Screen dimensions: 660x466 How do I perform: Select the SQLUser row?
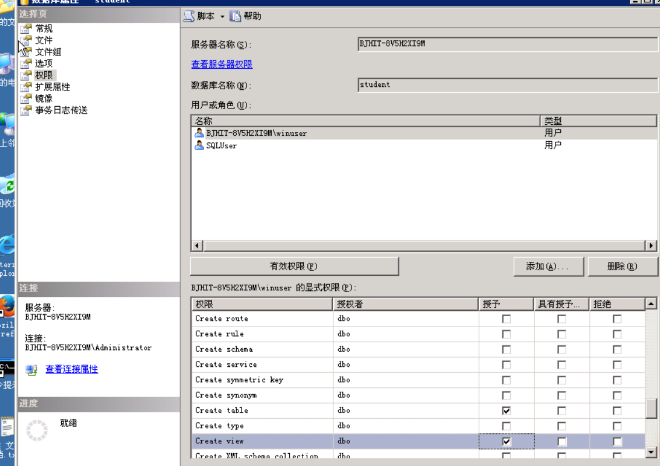424,145
